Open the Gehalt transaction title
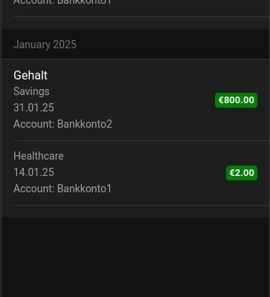This screenshot has width=270, height=297. click(30, 75)
